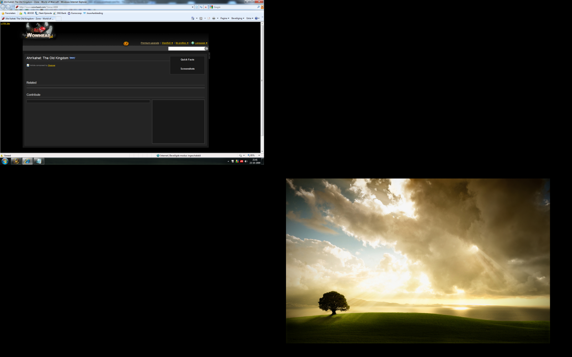The image size is (572, 357).
Task: Click the magnifier icon in Google search box
Action: pos(258,7)
